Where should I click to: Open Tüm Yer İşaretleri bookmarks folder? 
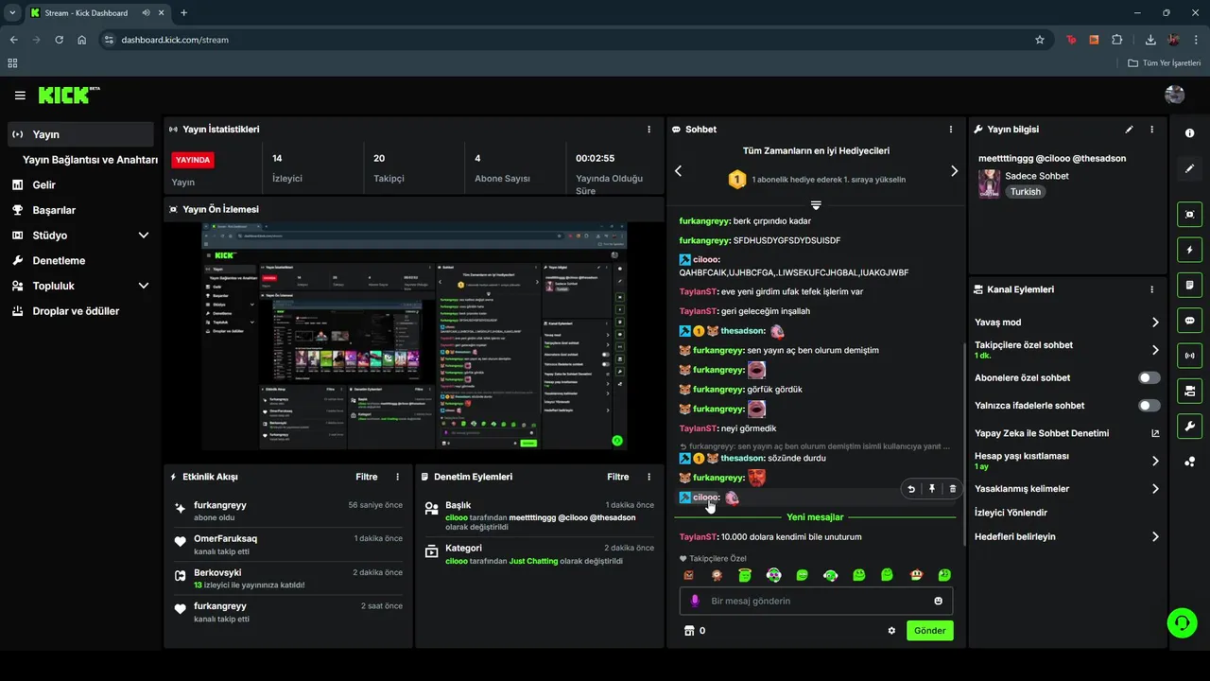[1165, 63]
